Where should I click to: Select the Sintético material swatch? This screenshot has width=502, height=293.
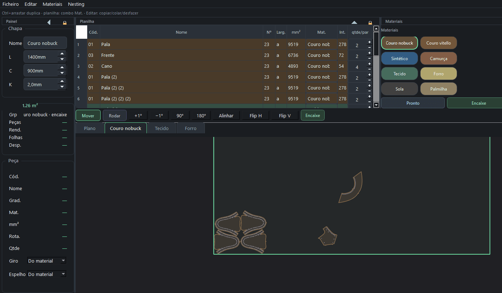point(400,58)
